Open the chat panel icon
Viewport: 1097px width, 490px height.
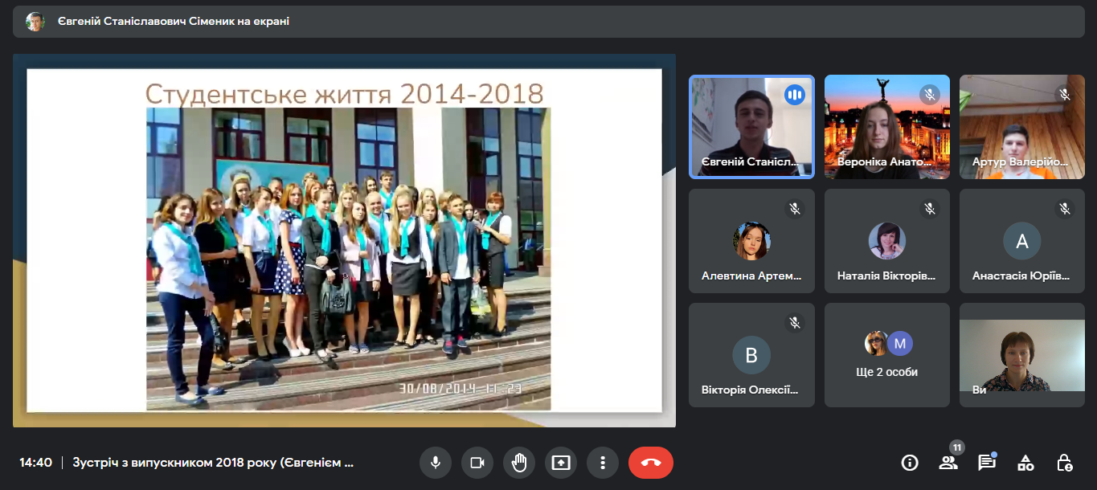pos(987,463)
